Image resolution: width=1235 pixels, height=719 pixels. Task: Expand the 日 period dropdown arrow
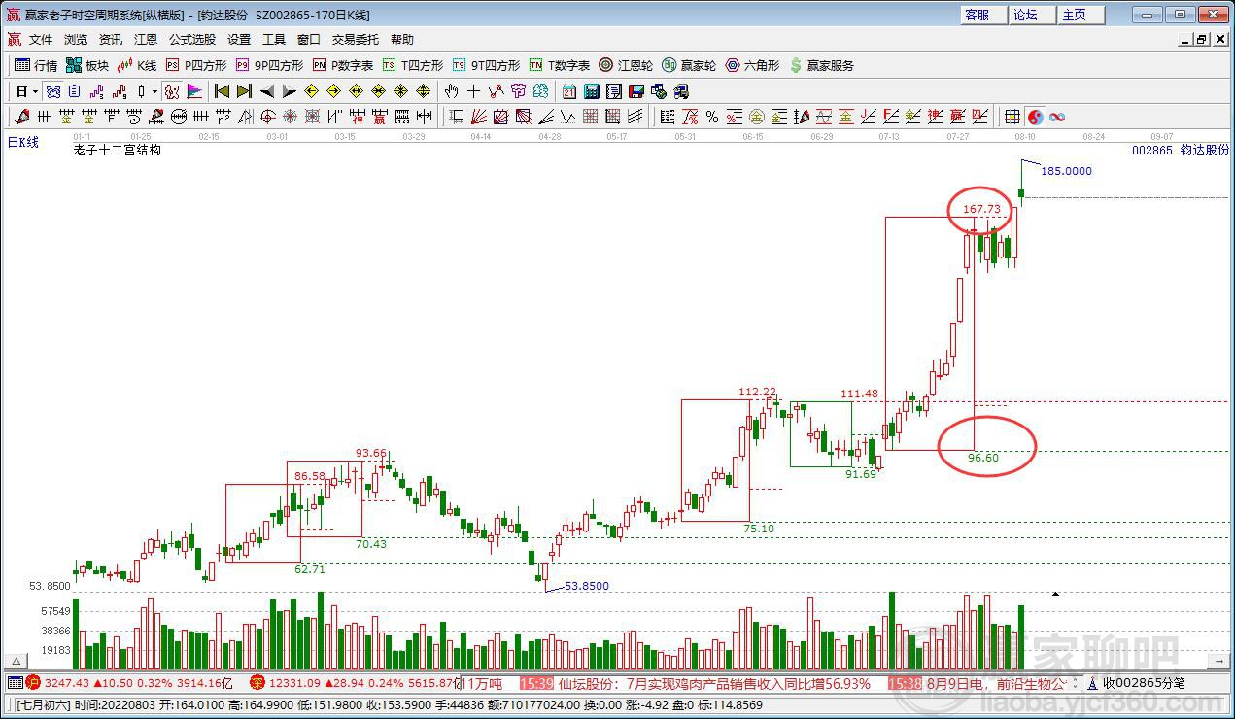36,91
